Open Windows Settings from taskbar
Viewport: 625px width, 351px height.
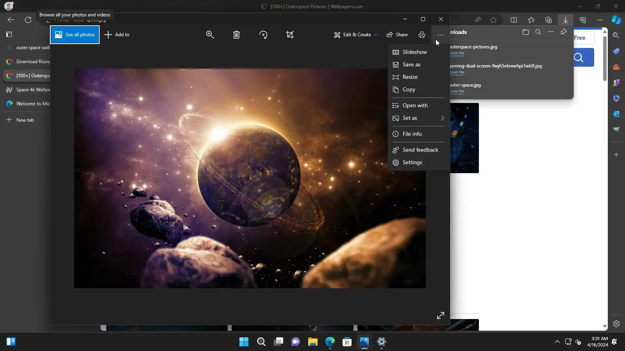(382, 342)
